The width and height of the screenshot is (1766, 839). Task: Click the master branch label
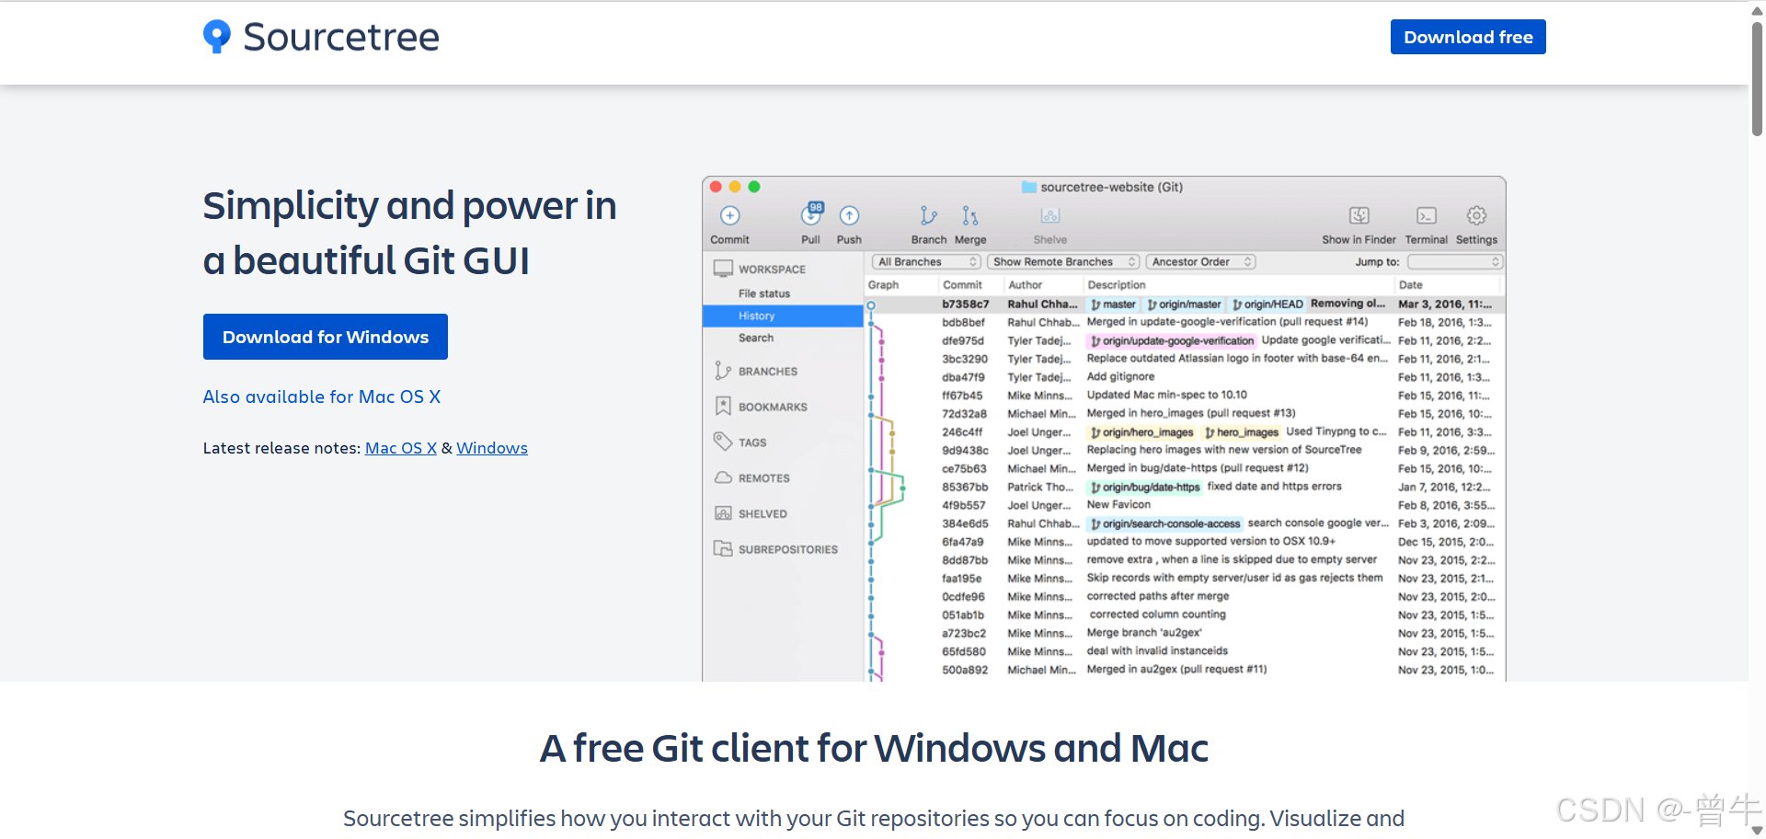point(1114,305)
